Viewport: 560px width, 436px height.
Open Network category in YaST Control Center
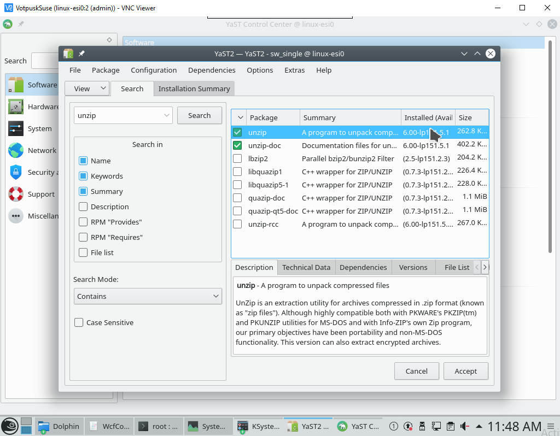click(x=32, y=150)
